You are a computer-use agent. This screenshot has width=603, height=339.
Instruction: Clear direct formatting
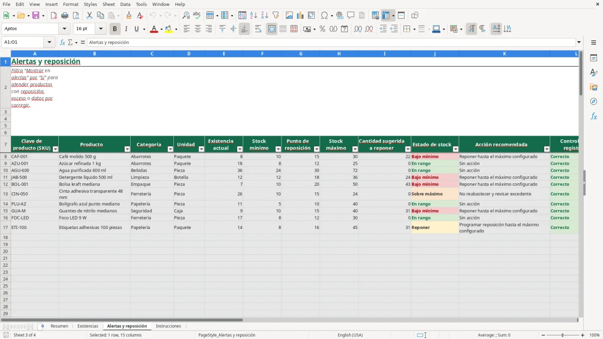pyautogui.click(x=140, y=16)
